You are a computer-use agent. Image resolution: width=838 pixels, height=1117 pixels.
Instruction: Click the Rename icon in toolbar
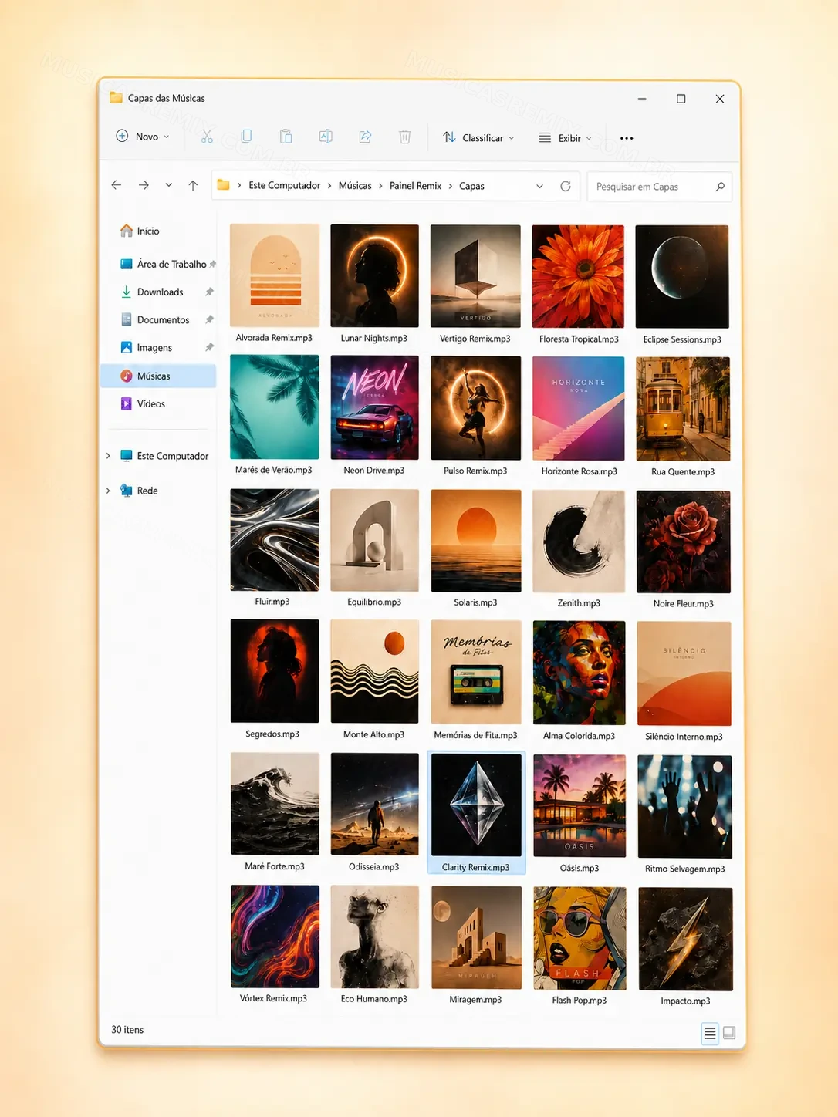pyautogui.click(x=326, y=137)
